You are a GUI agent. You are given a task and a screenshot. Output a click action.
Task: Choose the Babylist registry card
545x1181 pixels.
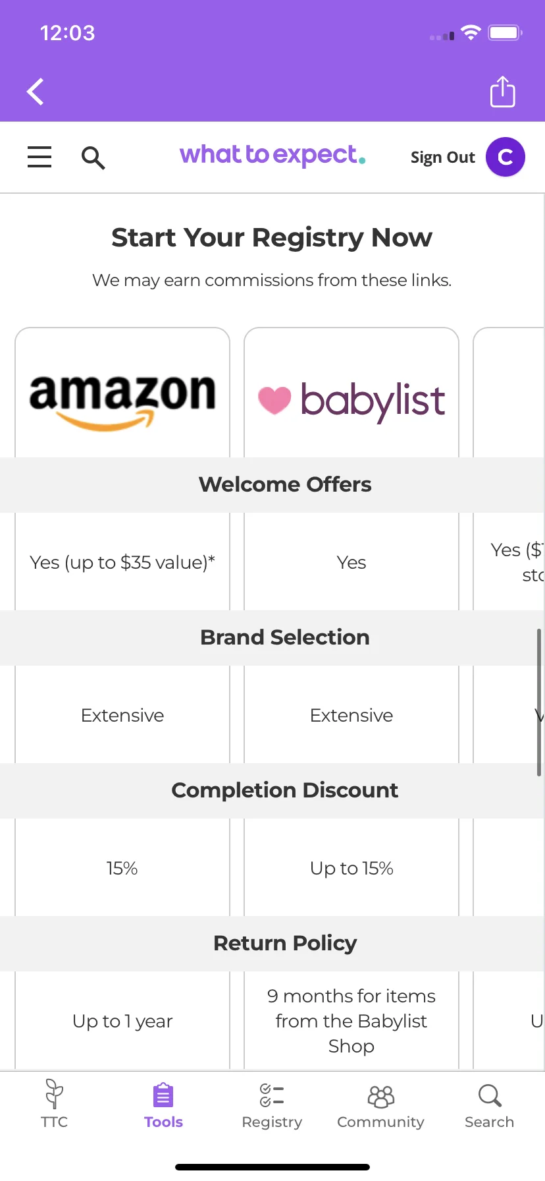(351, 393)
